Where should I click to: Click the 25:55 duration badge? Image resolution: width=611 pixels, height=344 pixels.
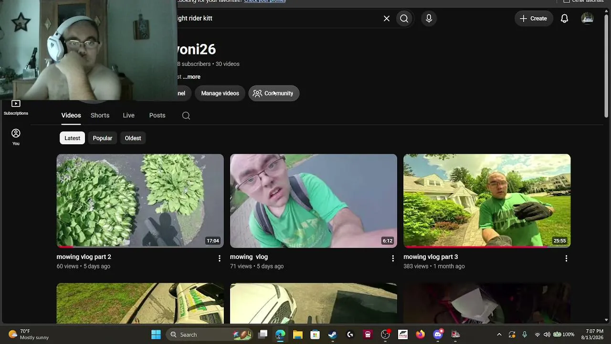coord(559,241)
